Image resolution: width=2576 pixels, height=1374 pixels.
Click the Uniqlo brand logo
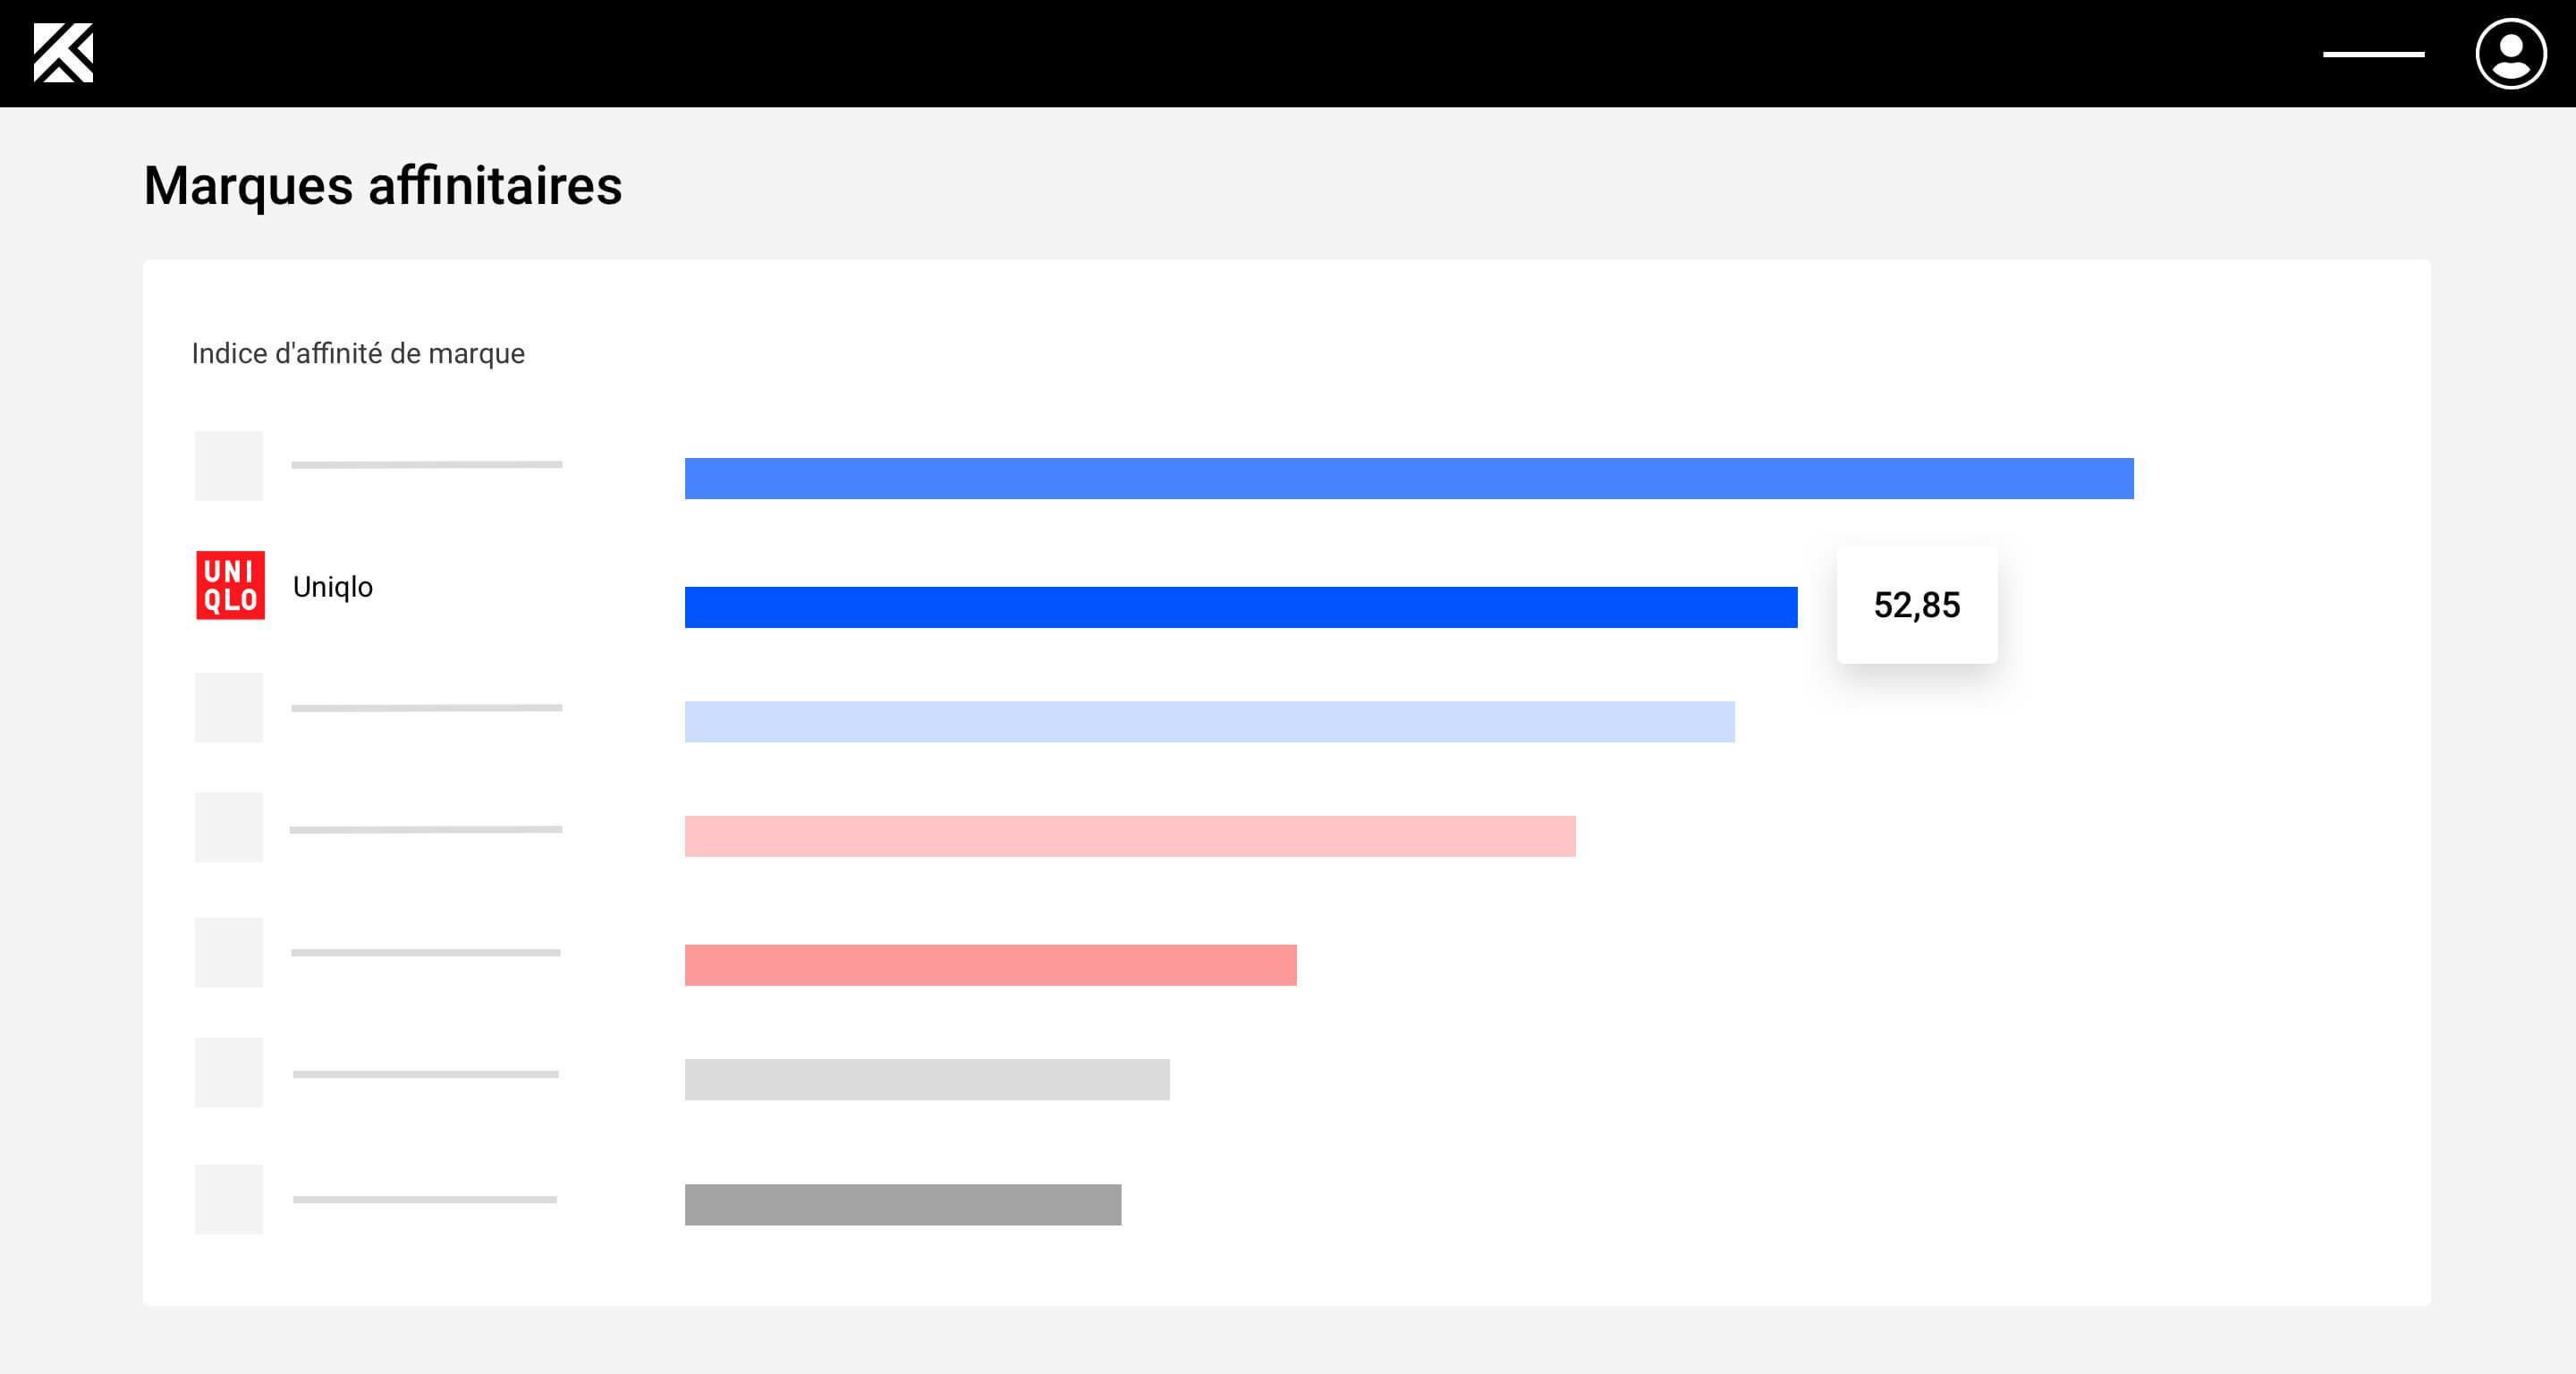[230, 585]
